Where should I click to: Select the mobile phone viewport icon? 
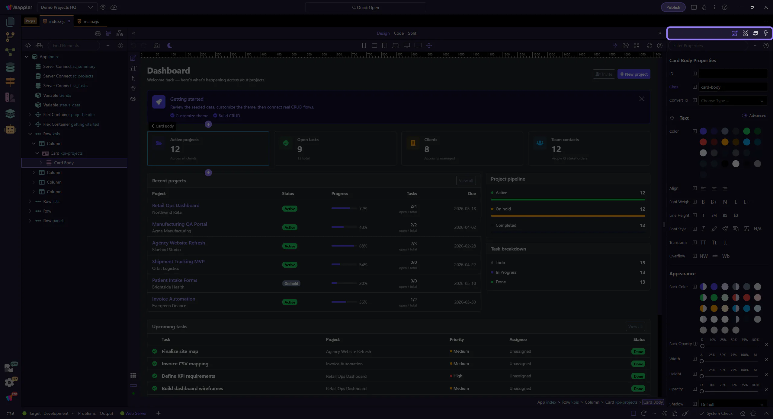click(x=364, y=46)
